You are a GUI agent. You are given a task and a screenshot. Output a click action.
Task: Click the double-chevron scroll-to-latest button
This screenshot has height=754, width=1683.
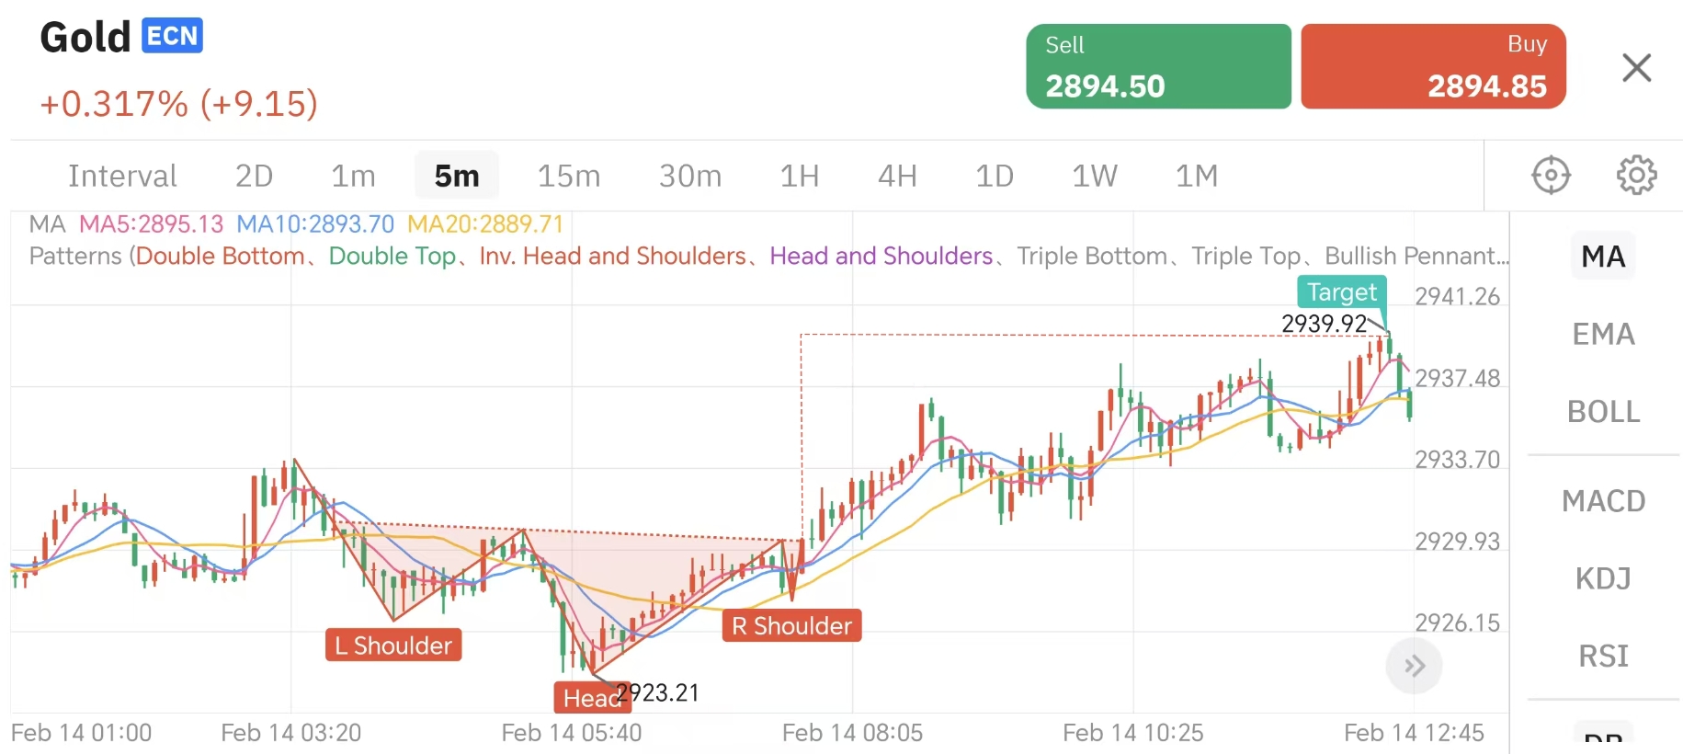click(x=1414, y=666)
